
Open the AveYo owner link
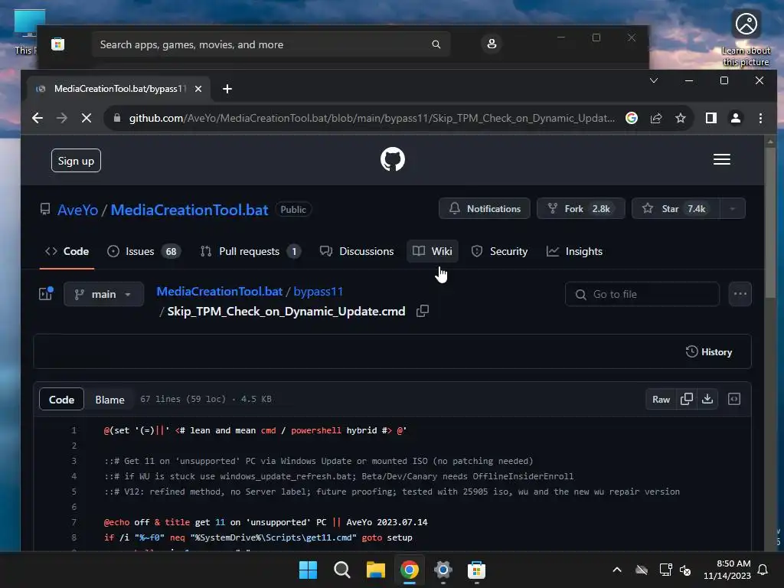77,210
